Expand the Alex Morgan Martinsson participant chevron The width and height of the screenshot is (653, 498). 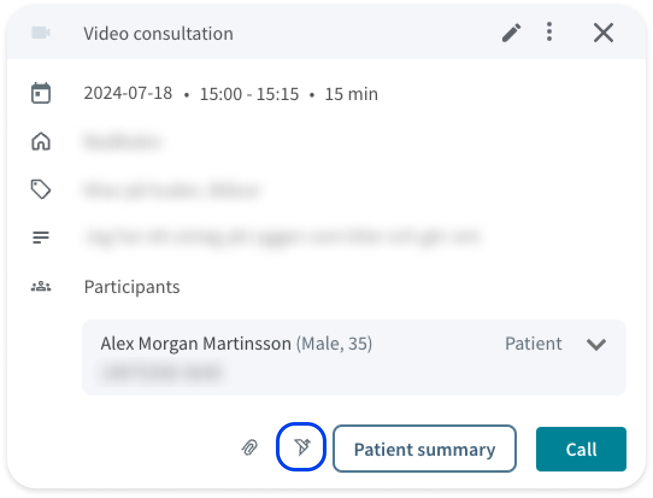[x=596, y=344]
